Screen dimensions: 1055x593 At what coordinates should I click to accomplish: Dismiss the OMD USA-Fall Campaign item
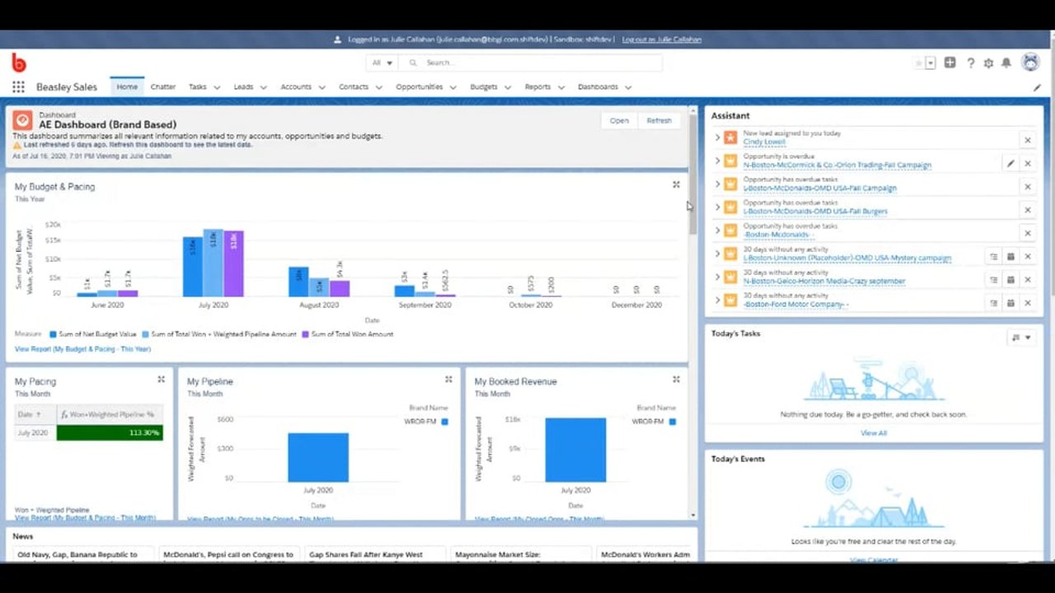coord(1028,187)
